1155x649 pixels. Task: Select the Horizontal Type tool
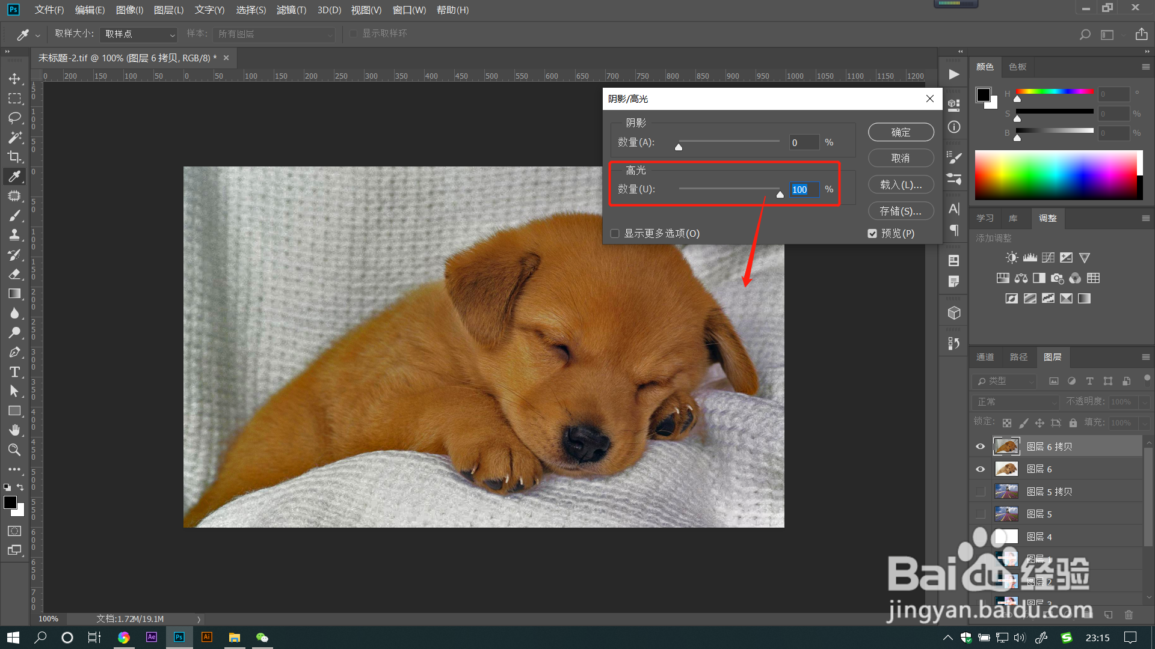[14, 372]
